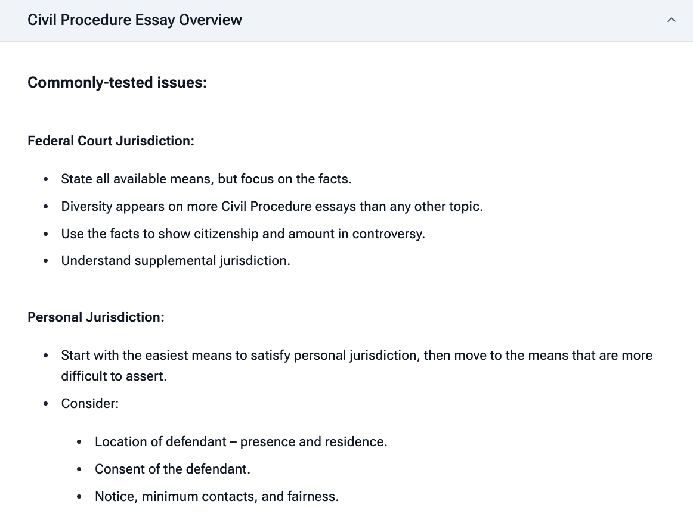The image size is (693, 523).
Task: Click 'Consent of the defendant' sub-item
Action: tap(172, 469)
